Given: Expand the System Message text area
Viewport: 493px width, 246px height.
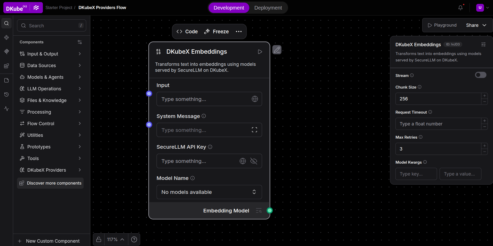Looking at the screenshot, I should [255, 130].
